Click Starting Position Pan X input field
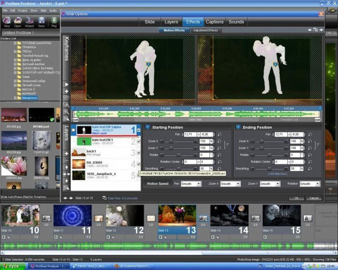Screen dimensions: 338x270 coord(190,134)
